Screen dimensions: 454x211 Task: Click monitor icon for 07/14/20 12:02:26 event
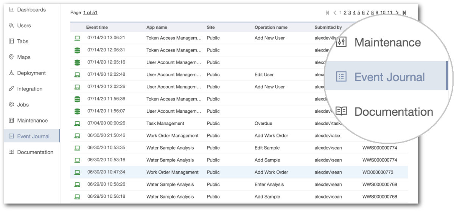pyautogui.click(x=77, y=87)
